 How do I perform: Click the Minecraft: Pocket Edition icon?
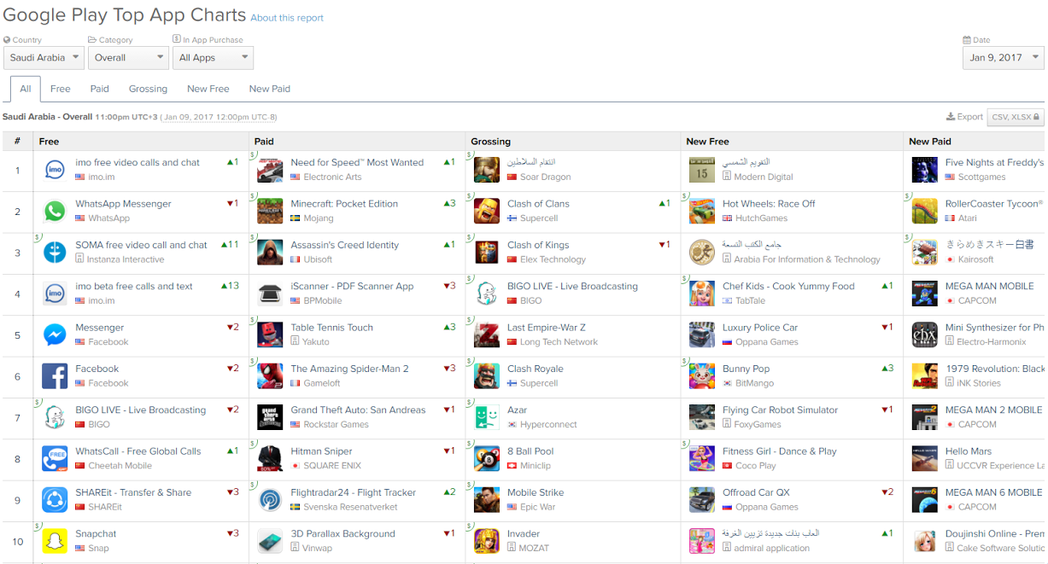(x=270, y=211)
